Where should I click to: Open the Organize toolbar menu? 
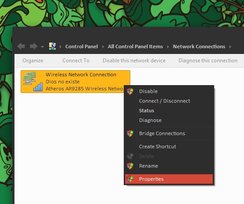coord(32,61)
